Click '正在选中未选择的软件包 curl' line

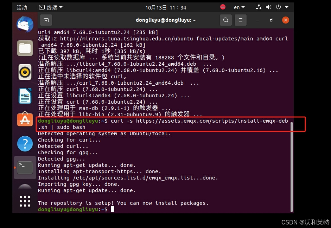(x=82, y=77)
